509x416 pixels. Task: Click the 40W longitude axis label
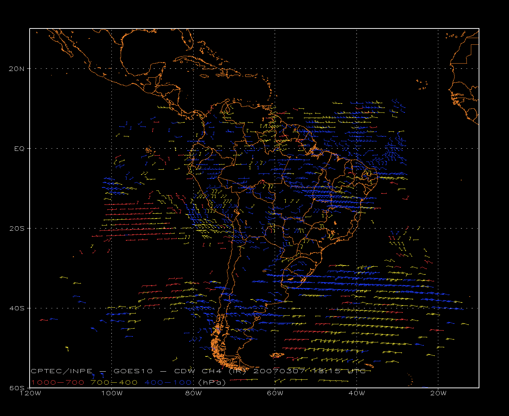(x=356, y=393)
